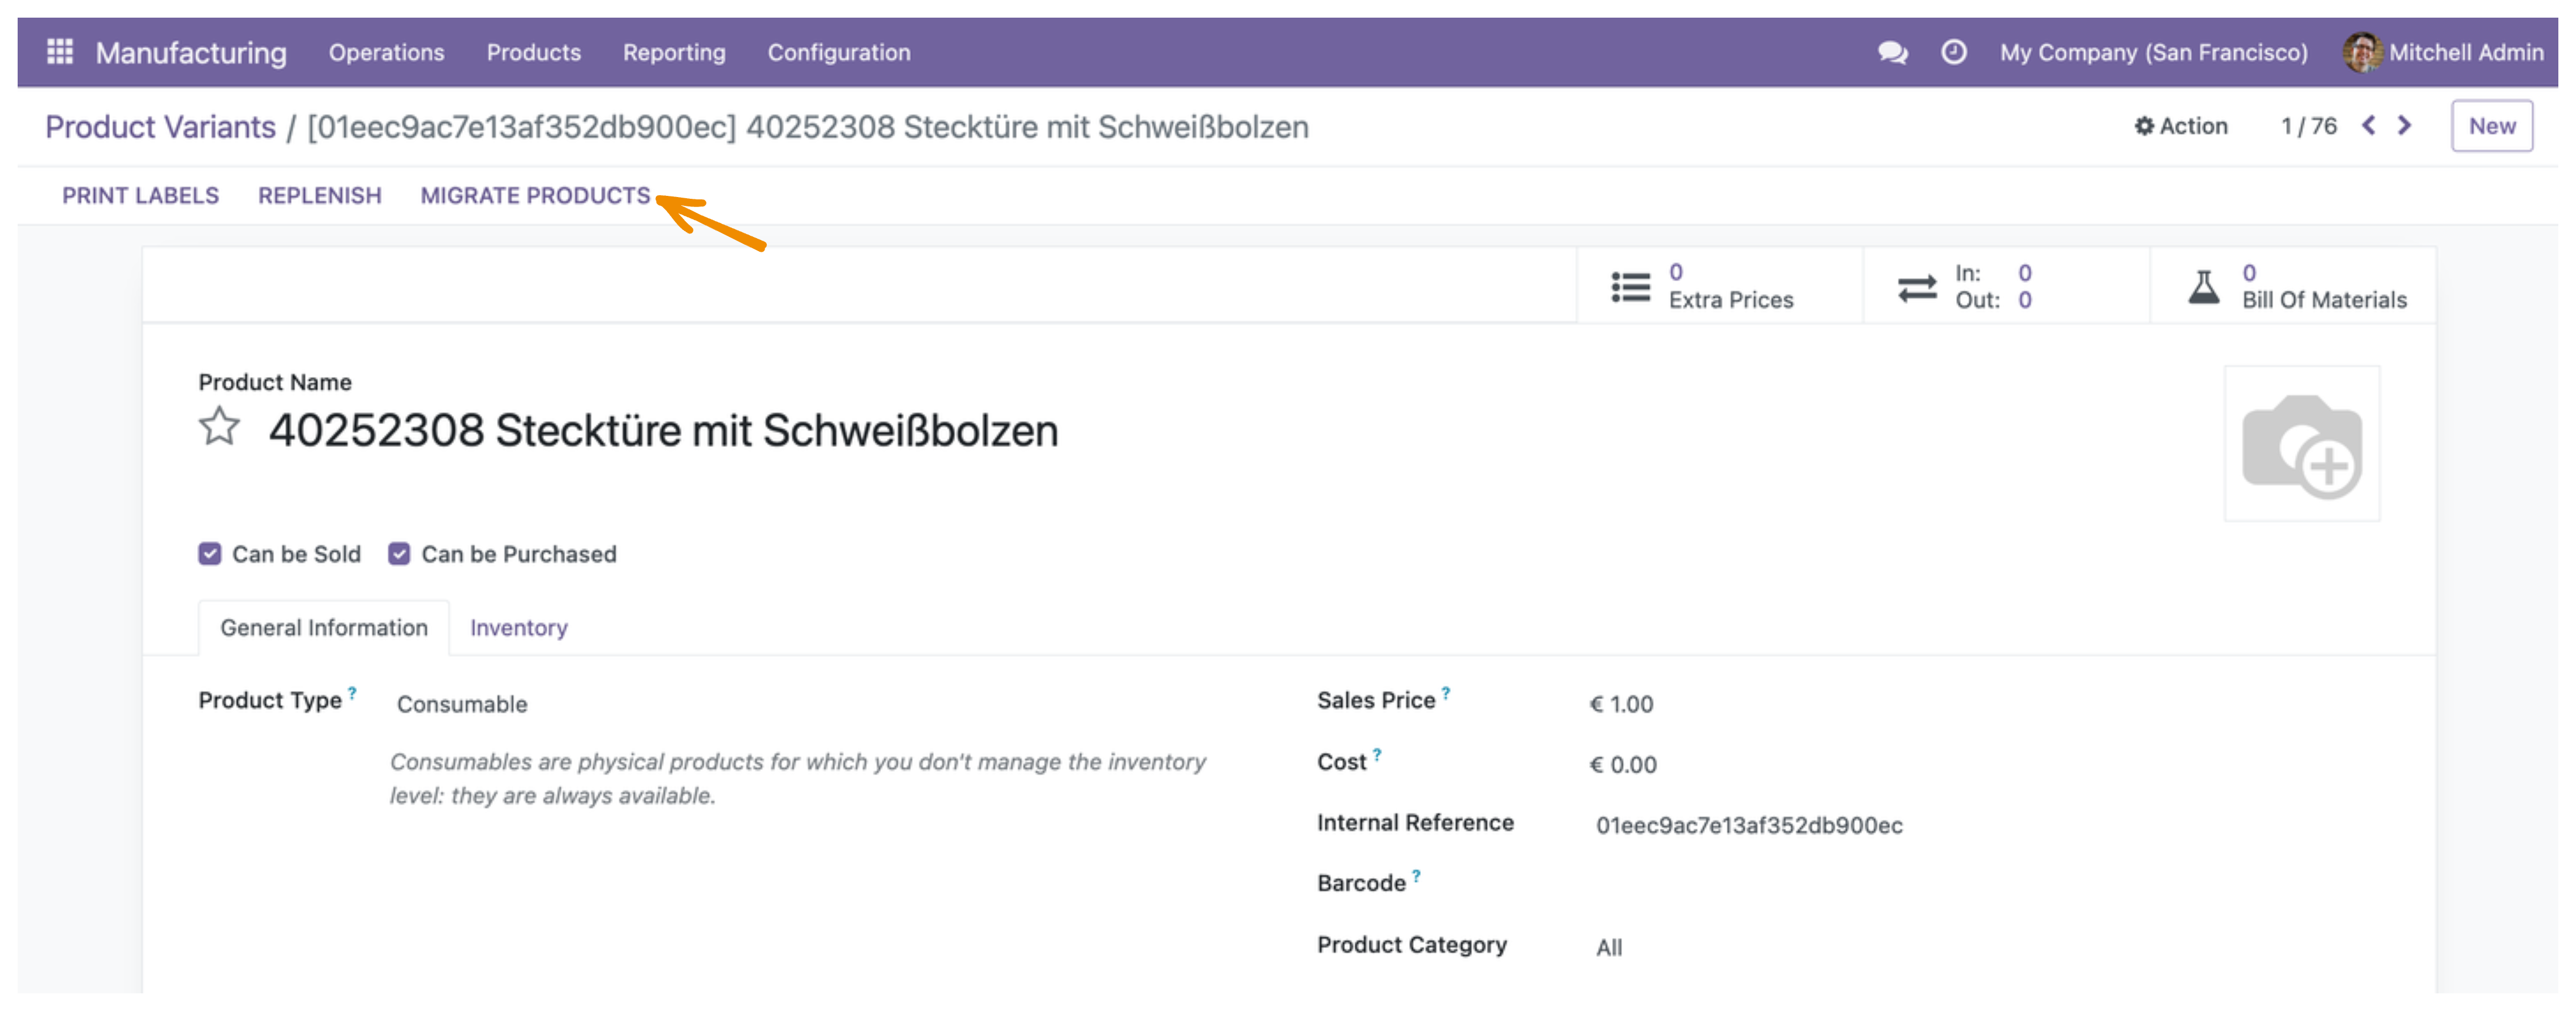This screenshot has width=2576, height=1011.
Task: Open Bill Of Materials flask button
Action: pos(2293,286)
